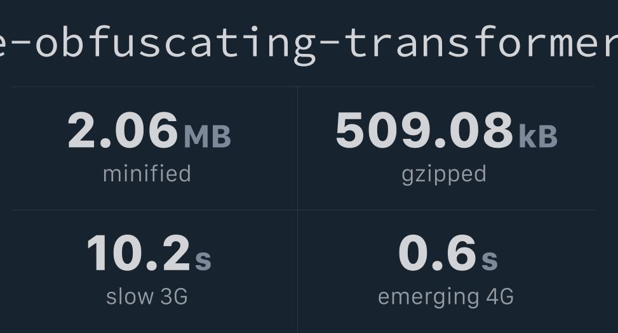This screenshot has height=333, width=618.
Task: Click horizontal divider under the gzipped label
Action: [x=446, y=210]
